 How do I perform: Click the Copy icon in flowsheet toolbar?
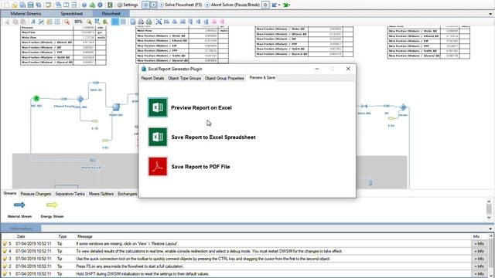click(15, 22)
